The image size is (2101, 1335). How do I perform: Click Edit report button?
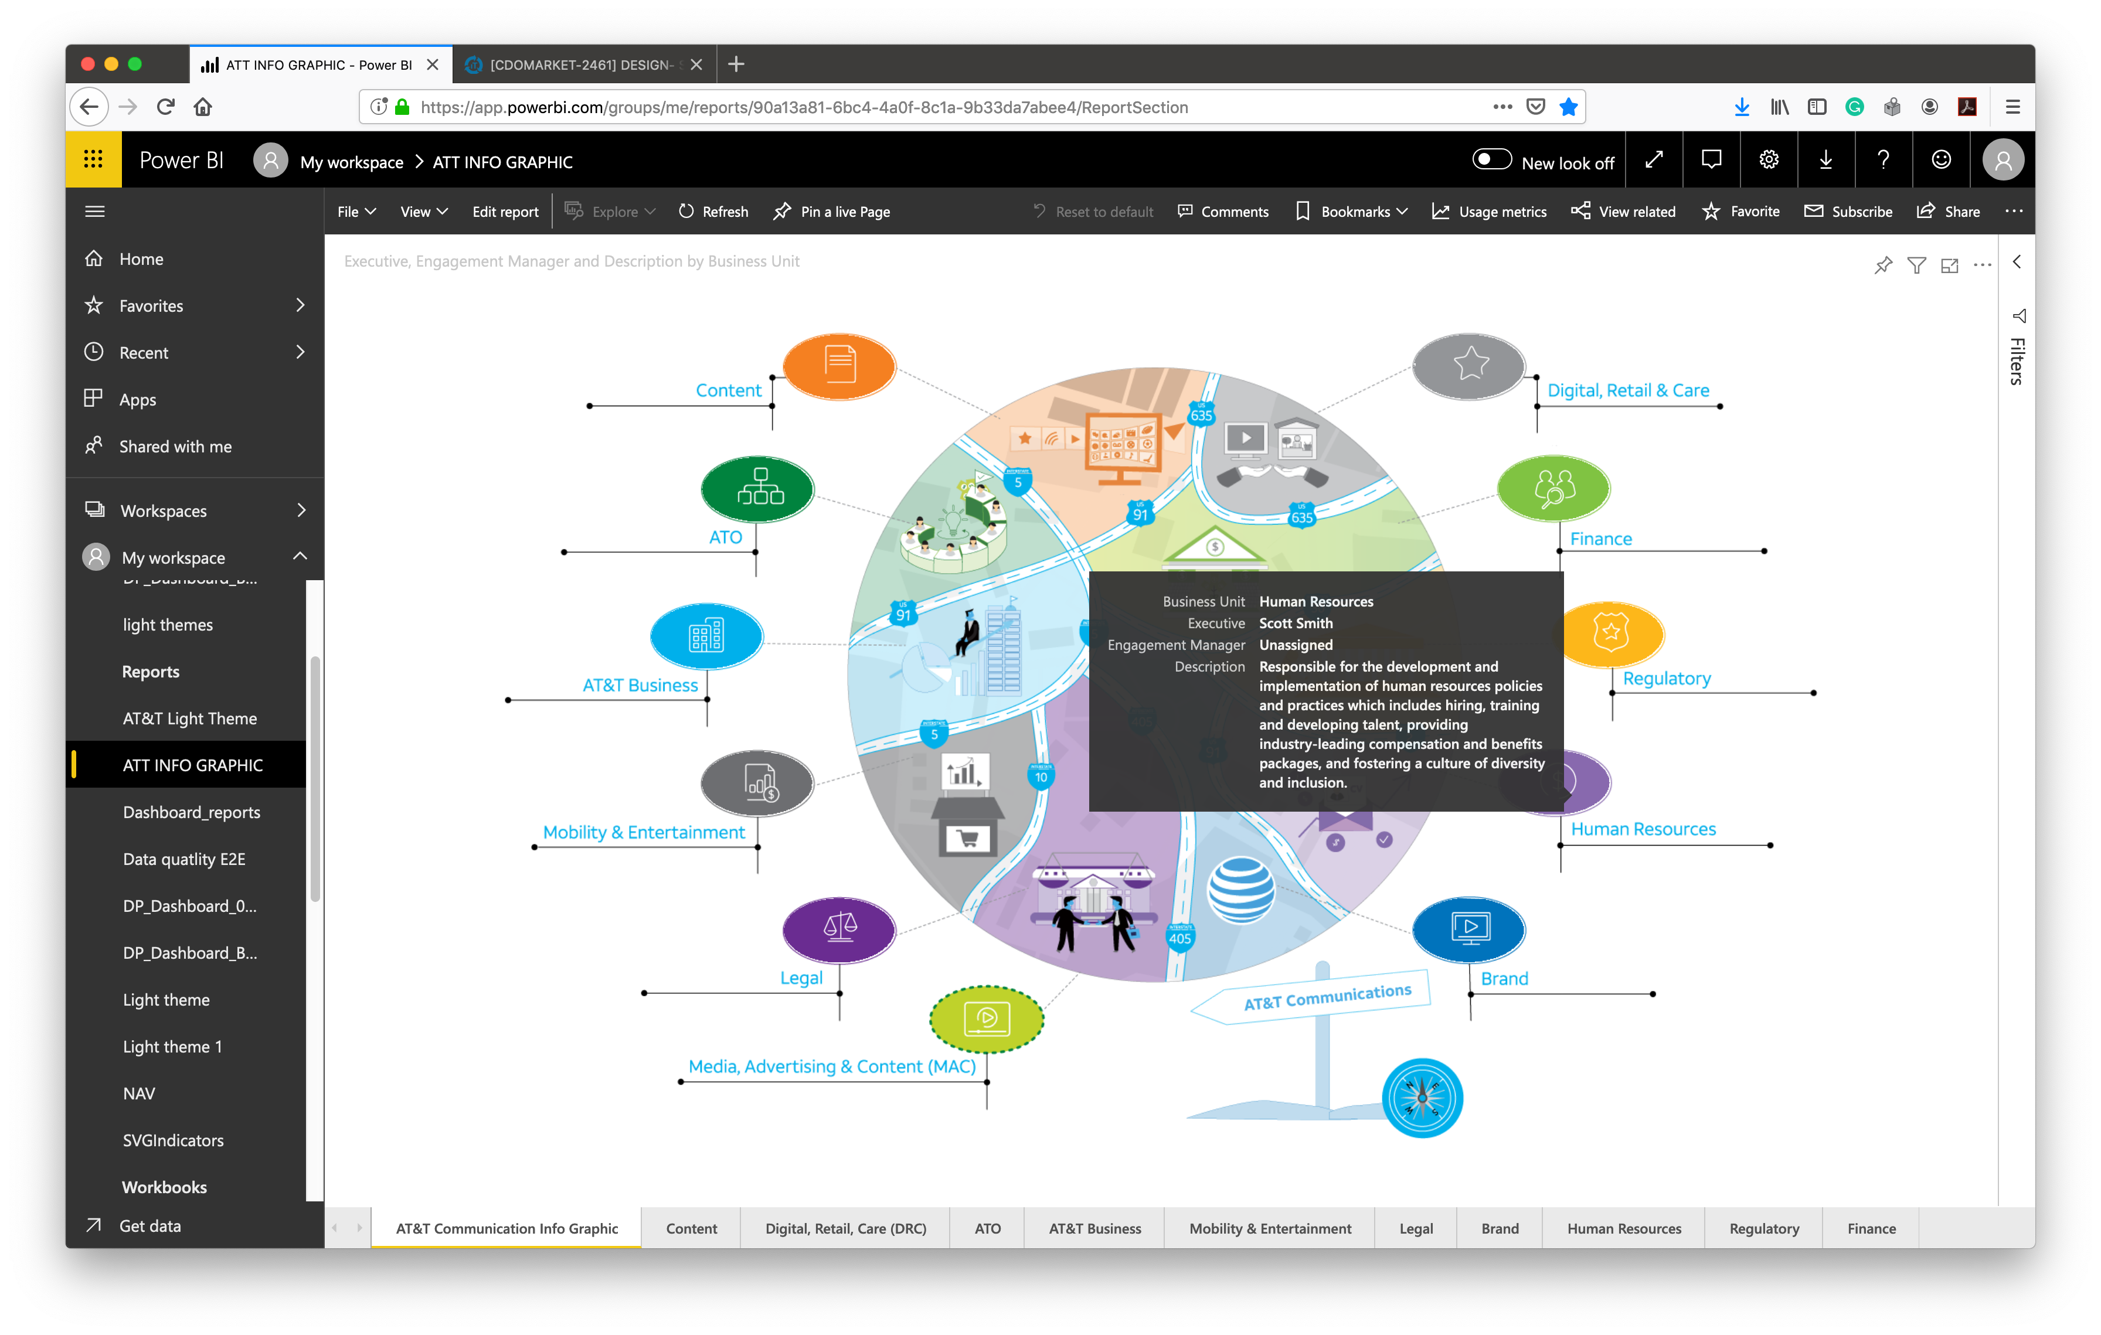[505, 212]
